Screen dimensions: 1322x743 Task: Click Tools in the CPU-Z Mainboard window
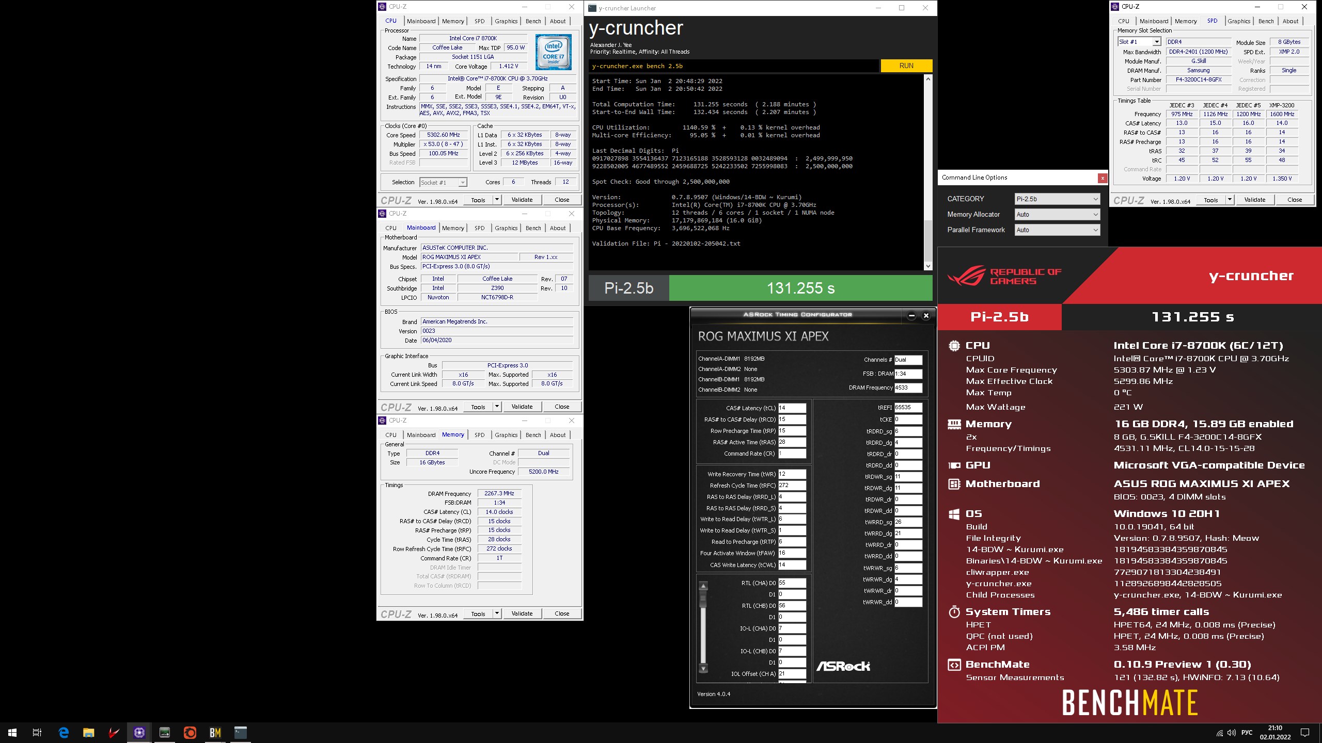point(478,407)
